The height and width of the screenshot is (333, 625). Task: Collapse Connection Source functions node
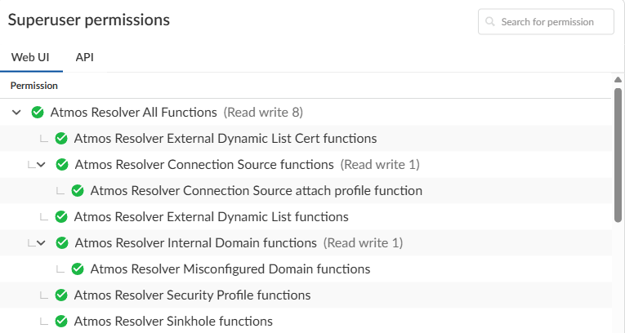(x=41, y=165)
